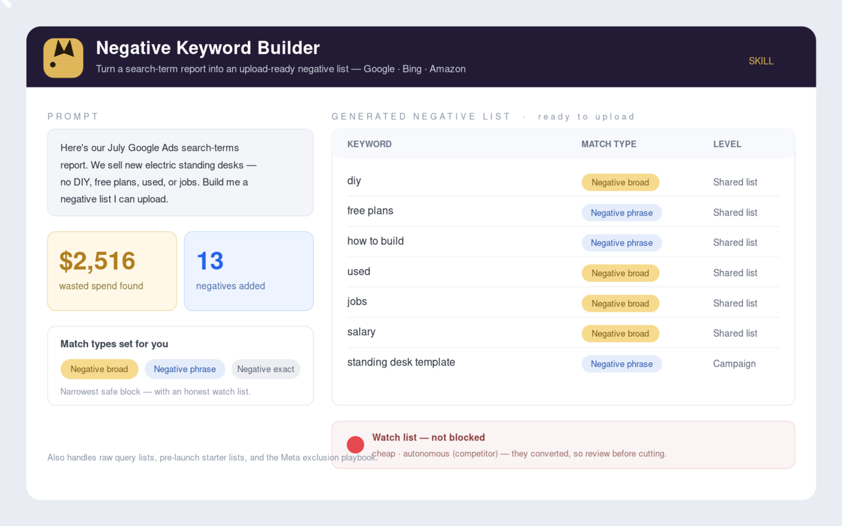Image resolution: width=842 pixels, height=526 pixels.
Task: Click Shared list level in salary row
Action: click(735, 333)
